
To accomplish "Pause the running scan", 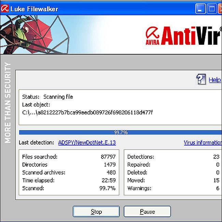I will point(147,211).
